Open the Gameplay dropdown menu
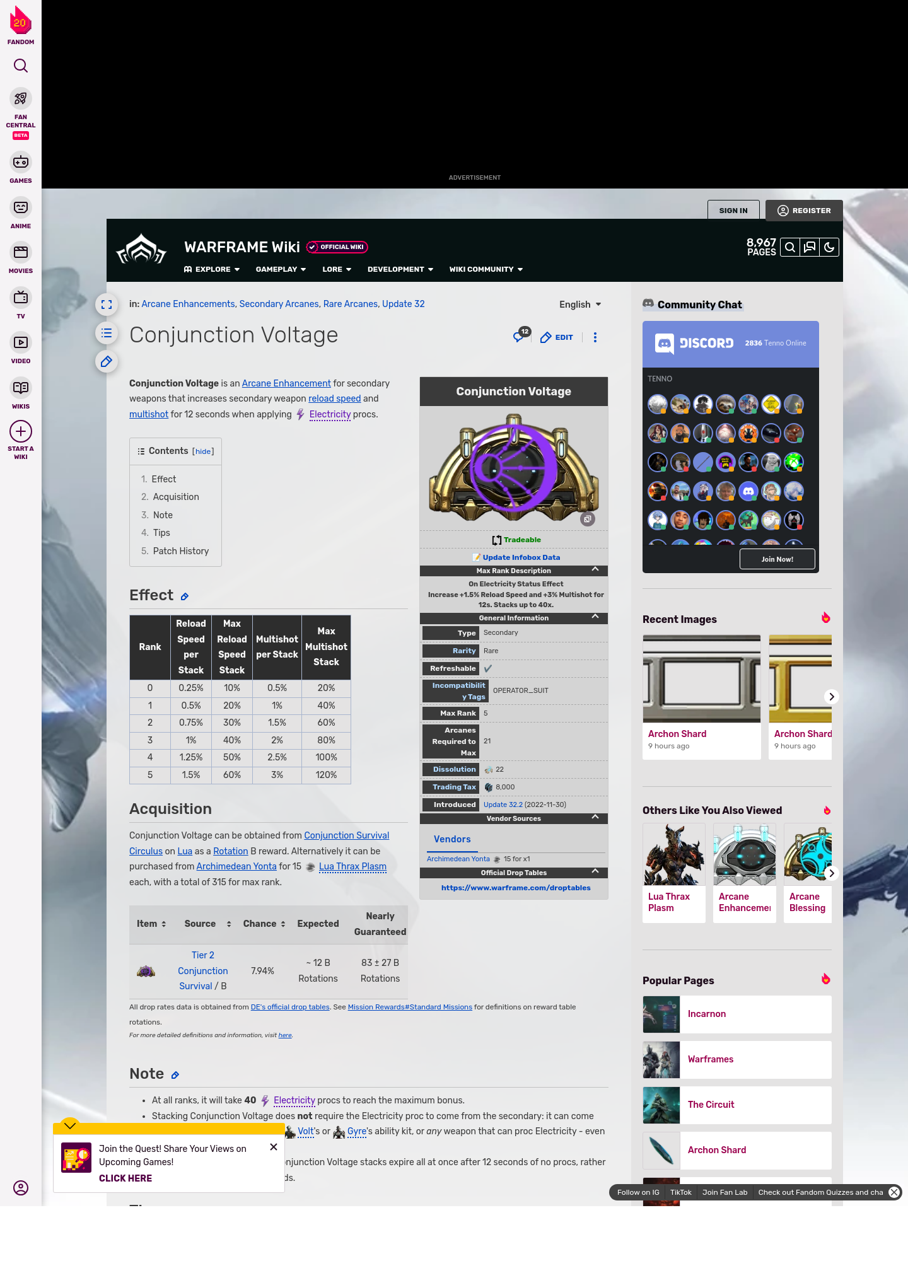The image size is (908, 1261). pyautogui.click(x=281, y=269)
